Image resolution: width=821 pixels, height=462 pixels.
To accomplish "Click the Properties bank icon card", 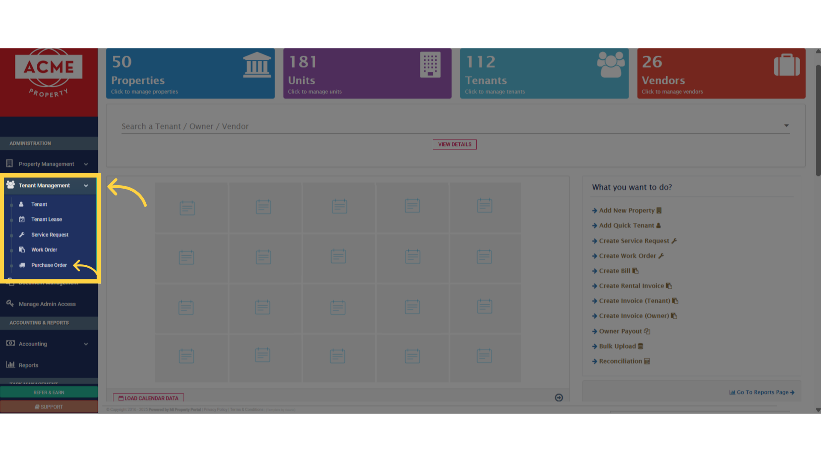I will point(257,65).
